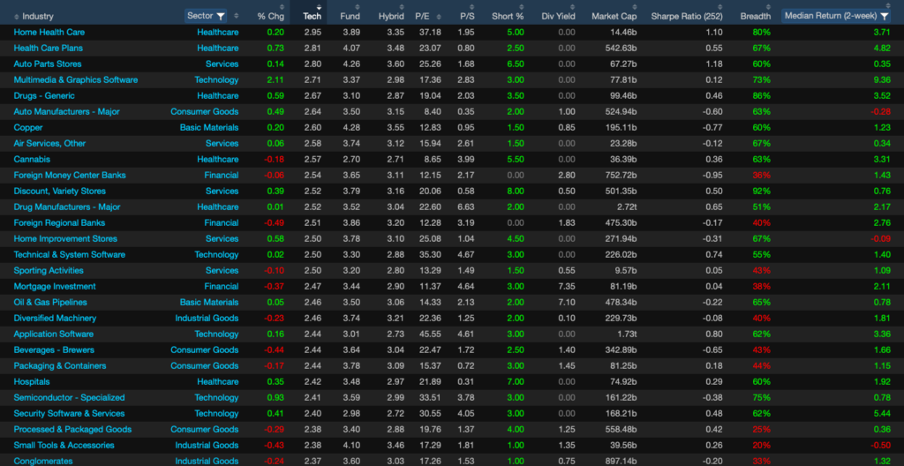Viewport: 904px width, 466px height.
Task: Sort by Div Yield column header
Action: (558, 16)
